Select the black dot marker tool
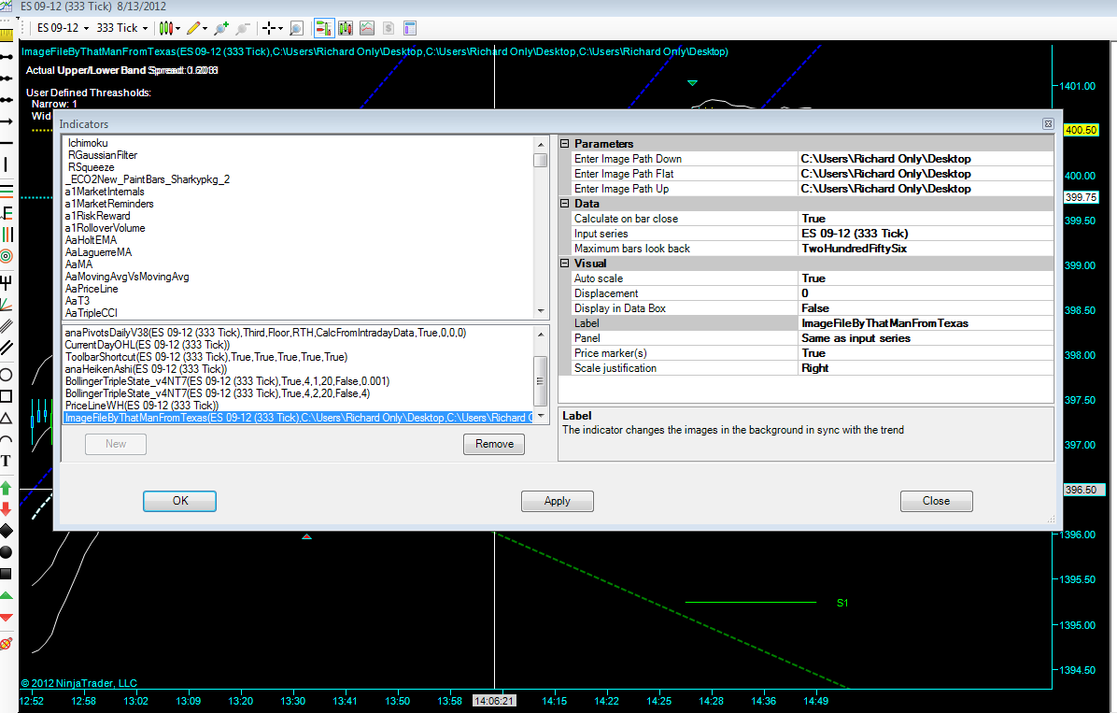 tap(7, 552)
